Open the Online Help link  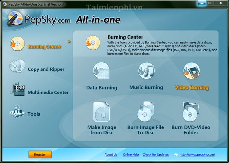coord(131,155)
